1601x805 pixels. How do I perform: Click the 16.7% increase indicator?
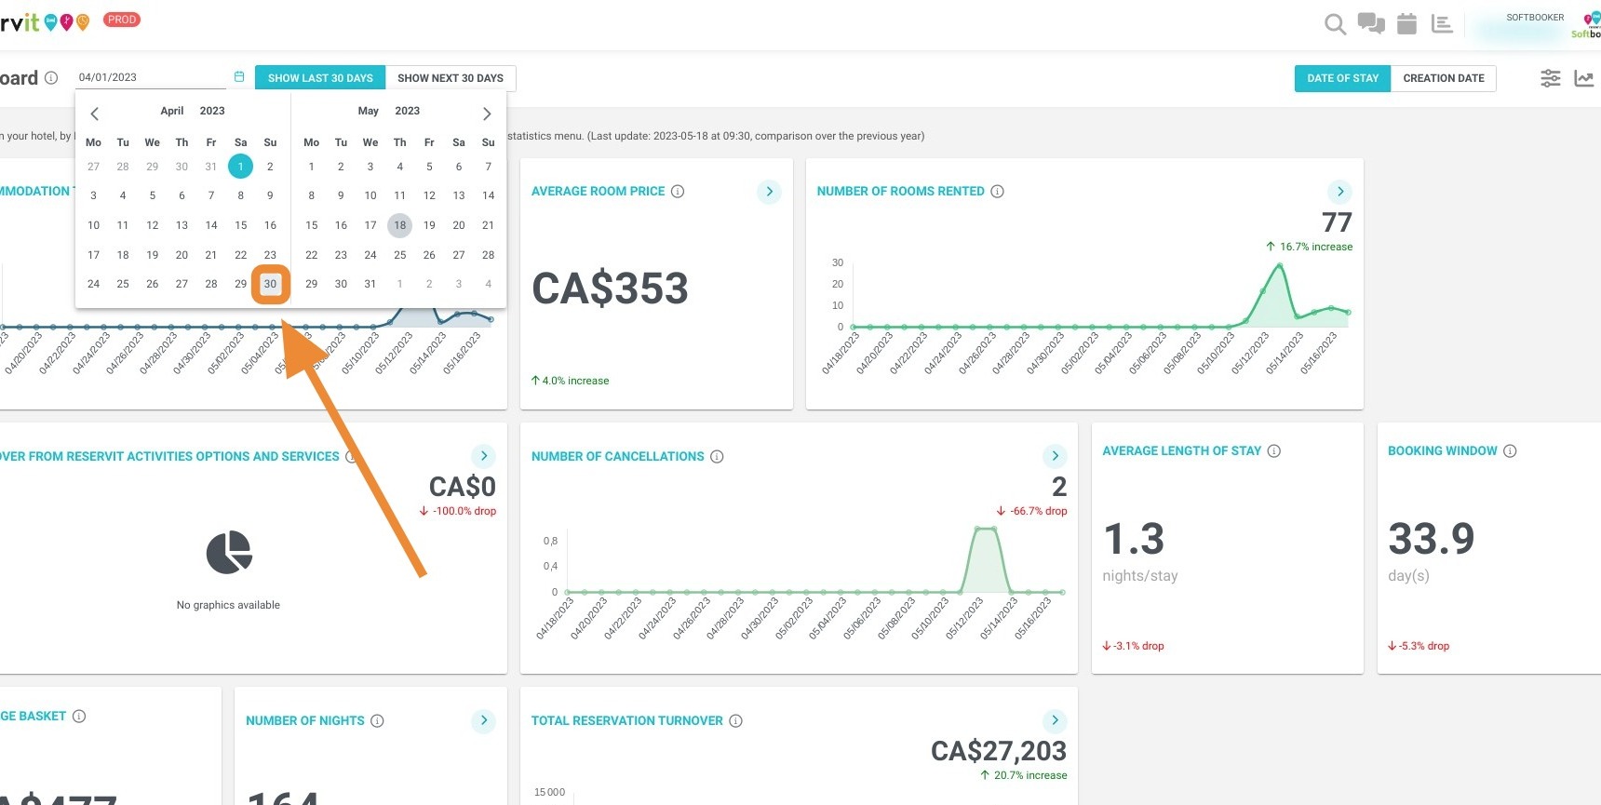coord(1309,247)
